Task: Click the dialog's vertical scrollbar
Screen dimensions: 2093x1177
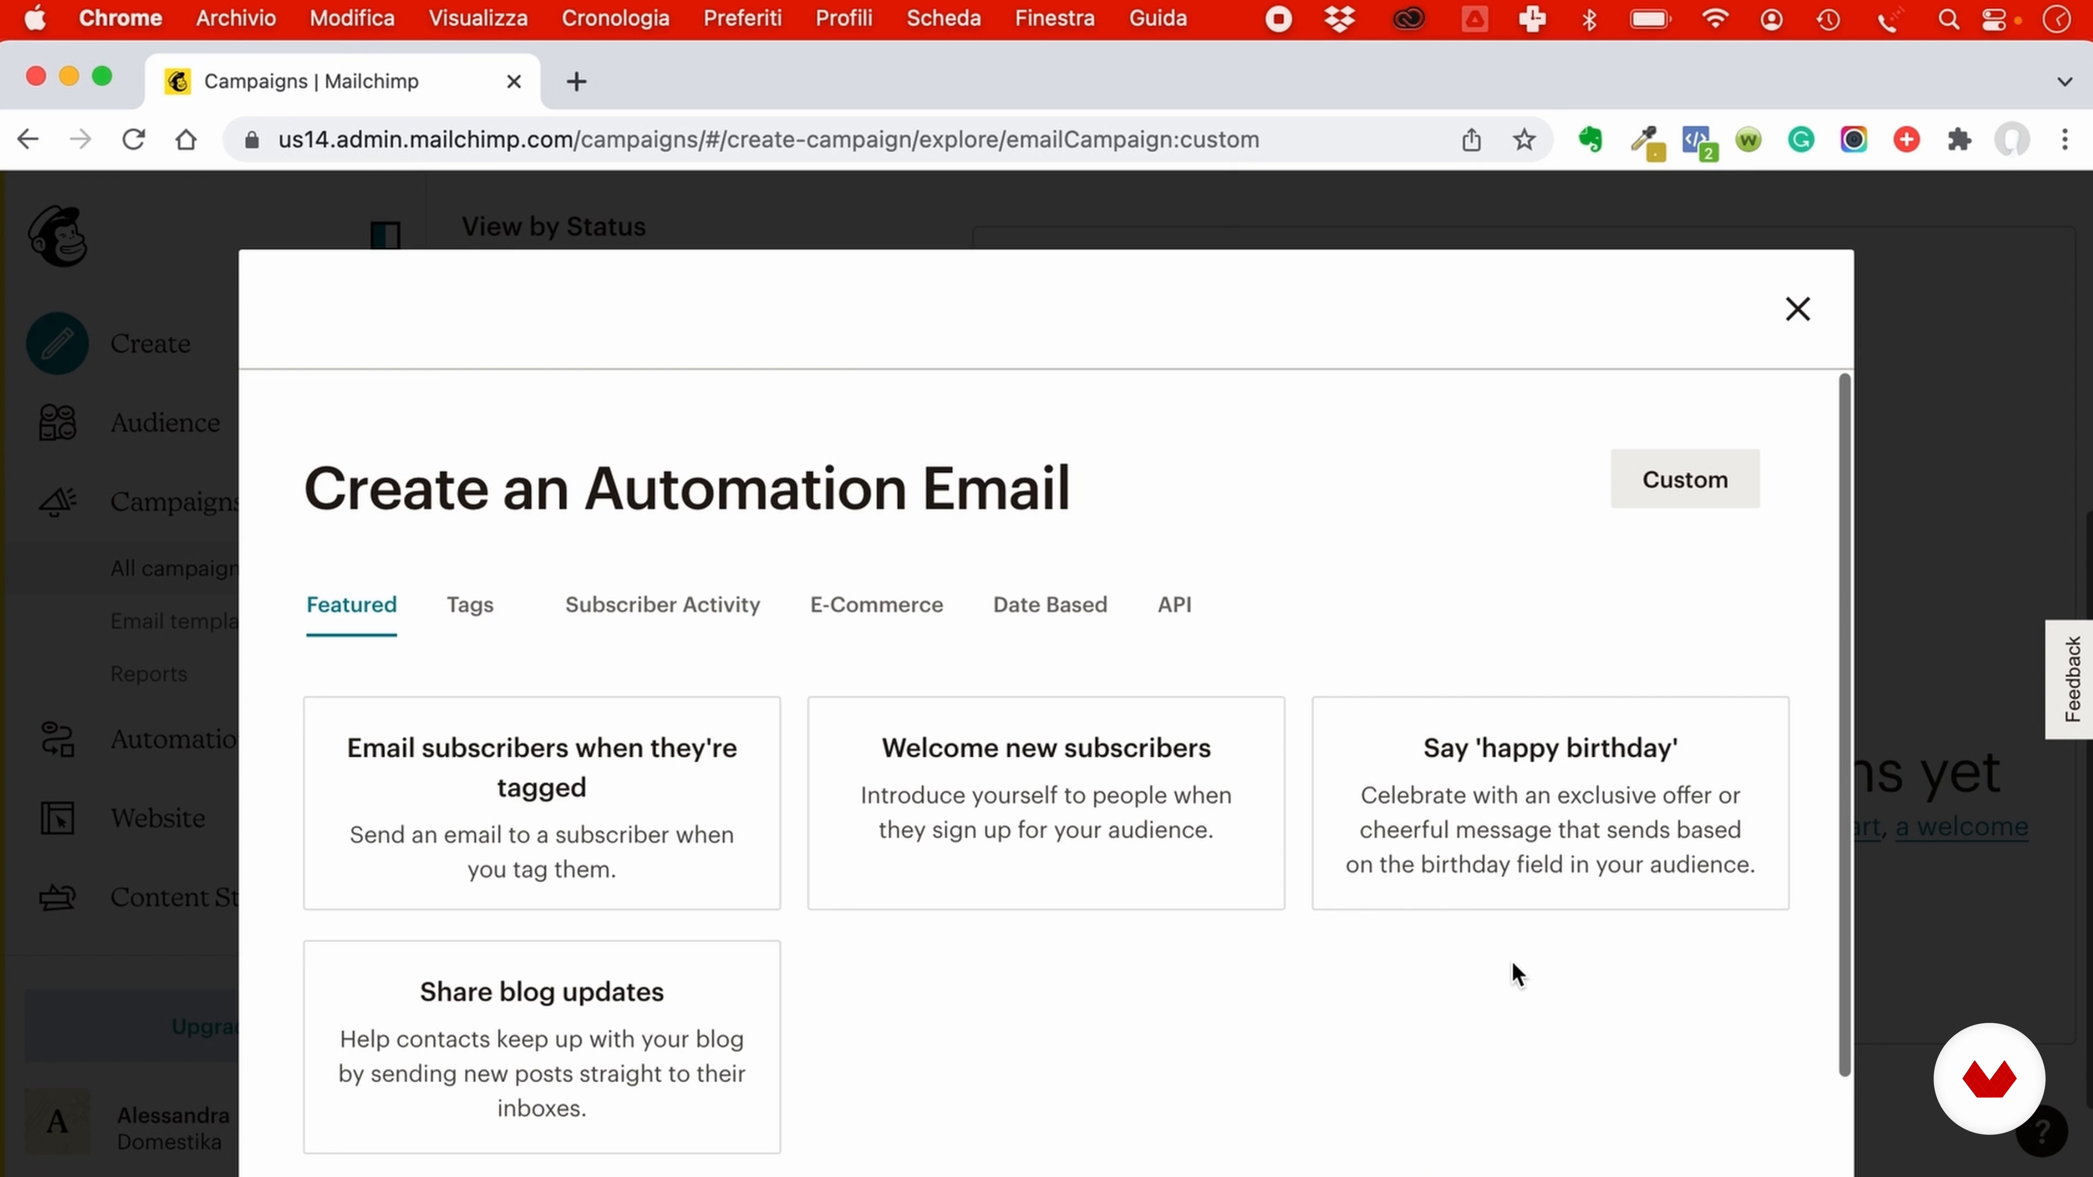Action: point(1844,725)
